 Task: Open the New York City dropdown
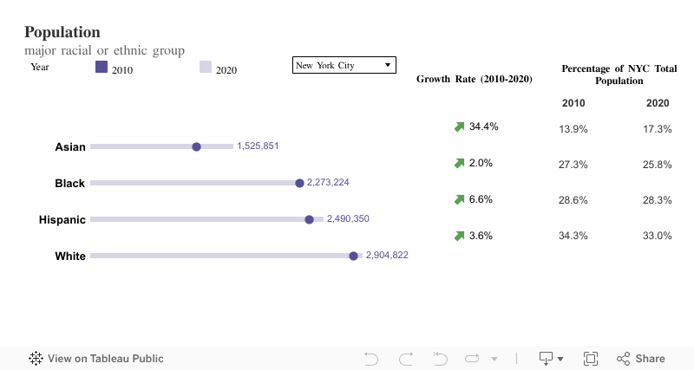tap(344, 65)
